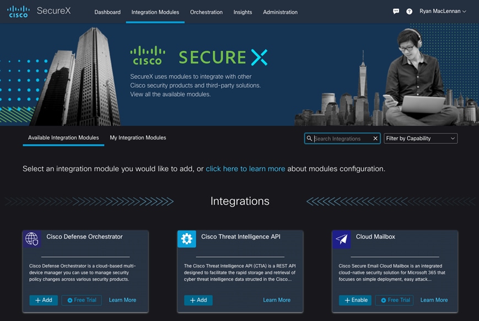Screen dimensions: 479x321
Task: Click the Cisco logo in header
Action: (18, 12)
